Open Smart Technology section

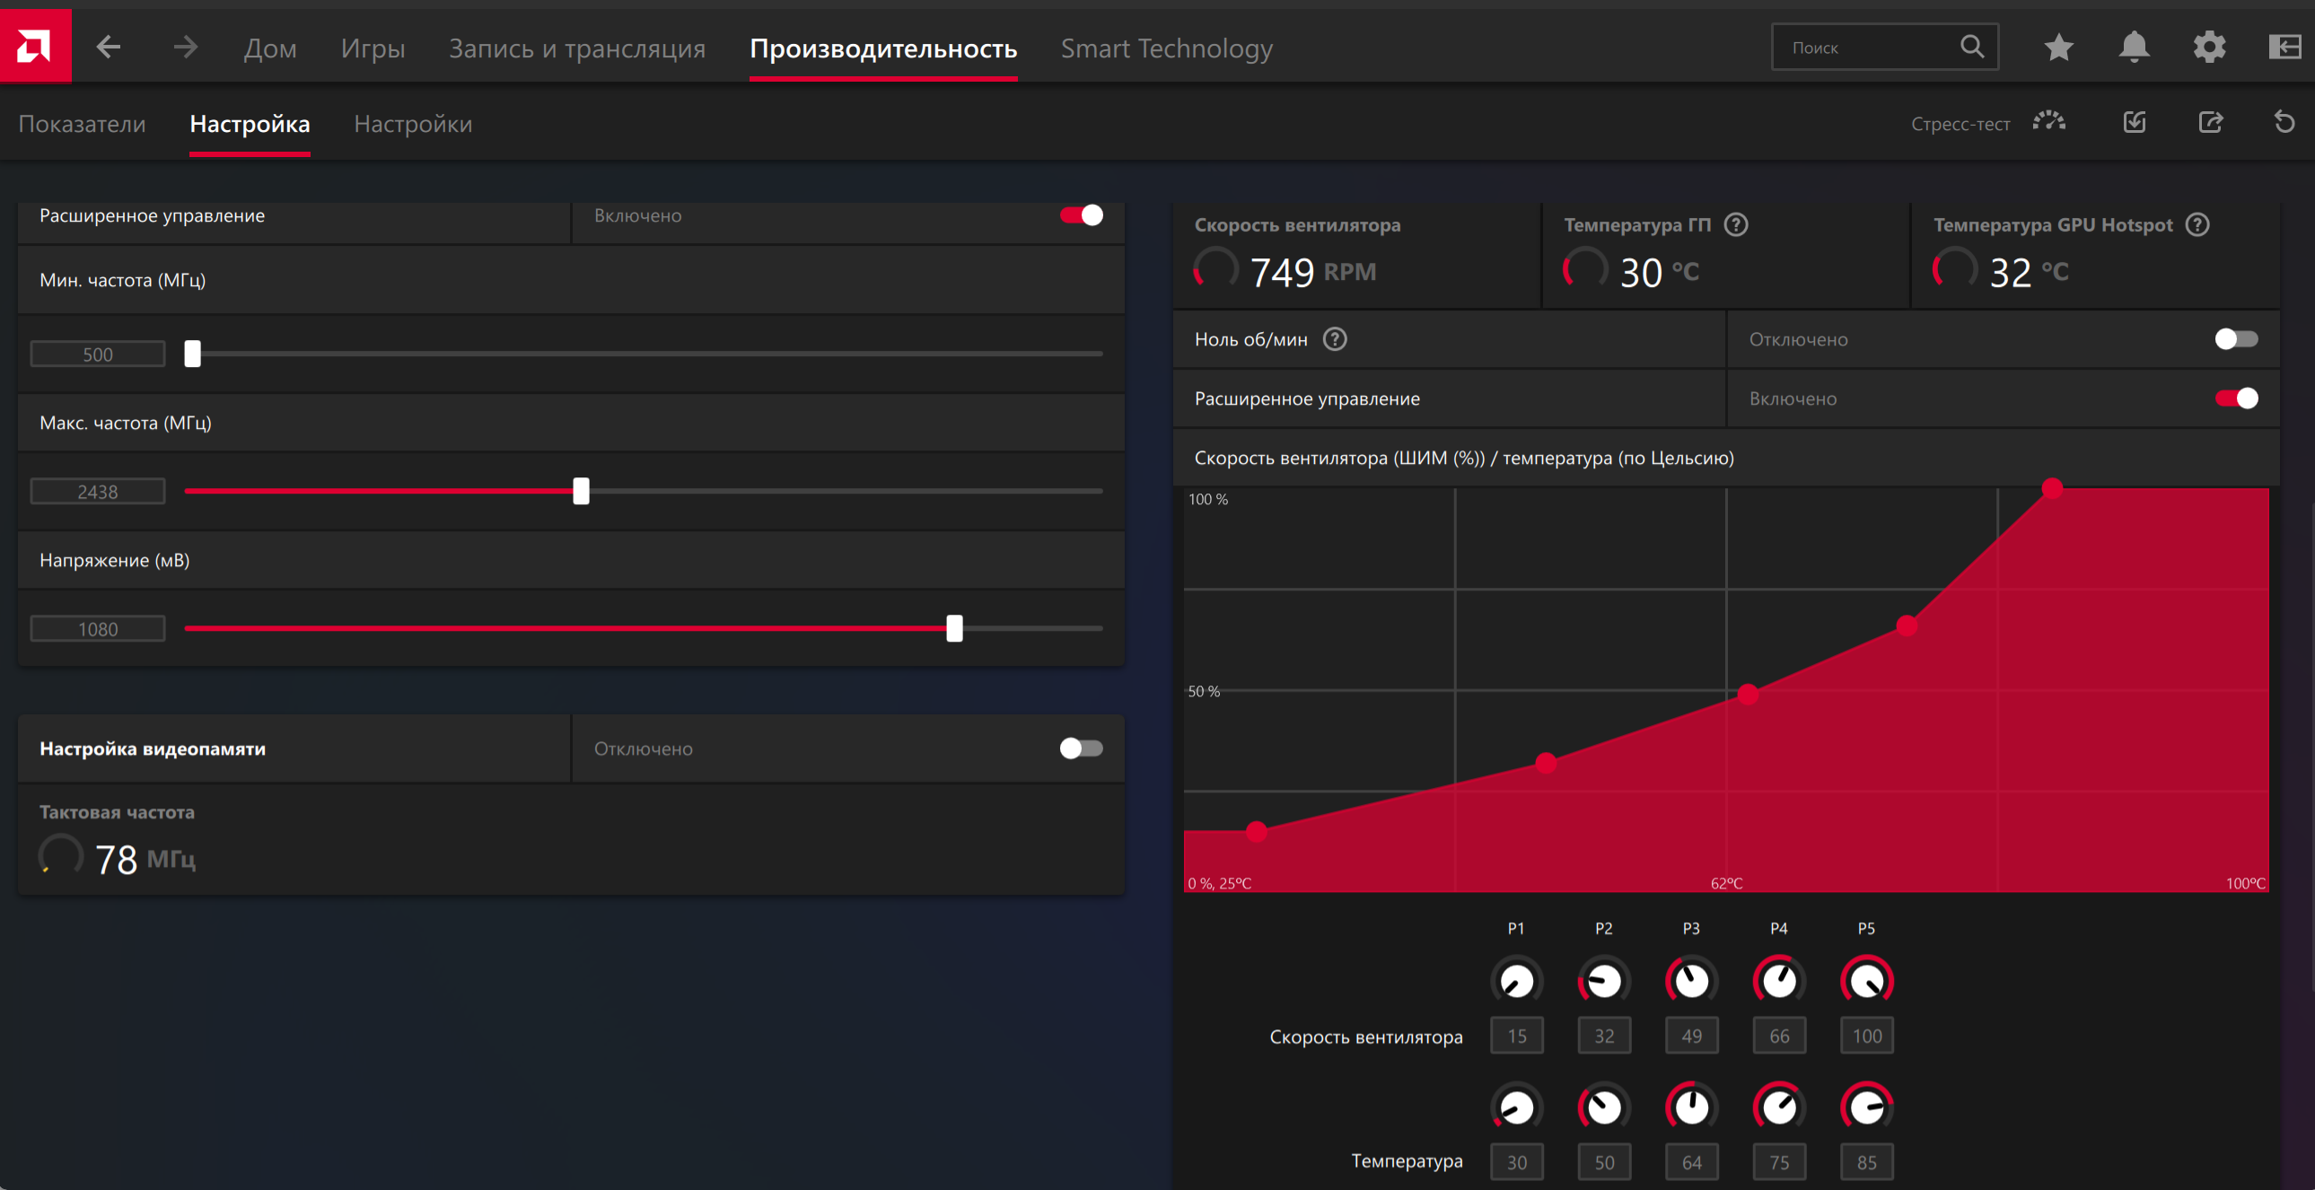click(x=1166, y=48)
